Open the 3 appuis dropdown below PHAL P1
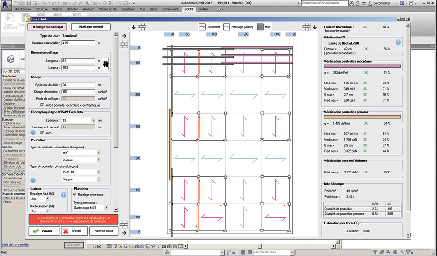This screenshot has width=437, height=256. [99, 179]
